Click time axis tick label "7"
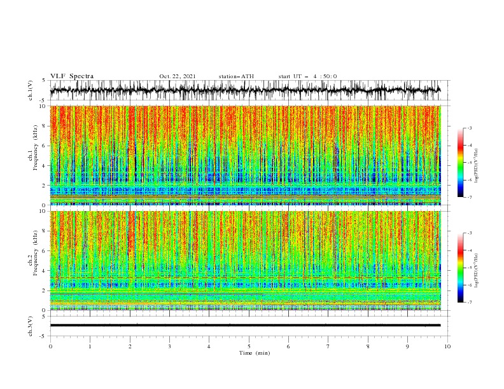The height and width of the screenshot is (389, 504). click(328, 346)
